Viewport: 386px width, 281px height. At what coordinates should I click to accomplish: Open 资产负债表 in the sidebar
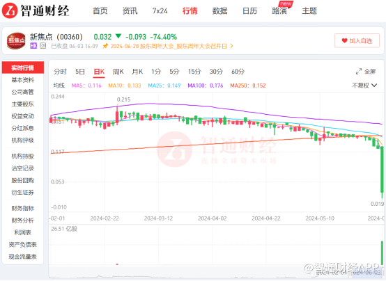point(23,244)
